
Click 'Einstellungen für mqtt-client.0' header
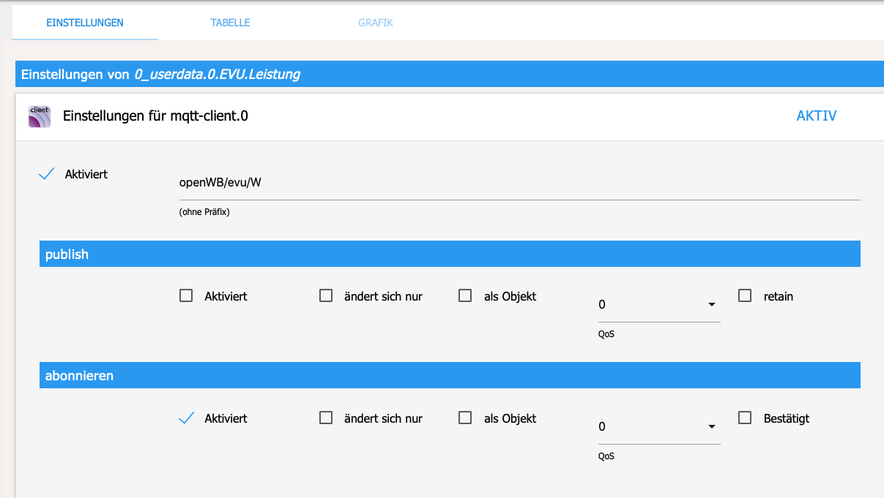click(155, 116)
